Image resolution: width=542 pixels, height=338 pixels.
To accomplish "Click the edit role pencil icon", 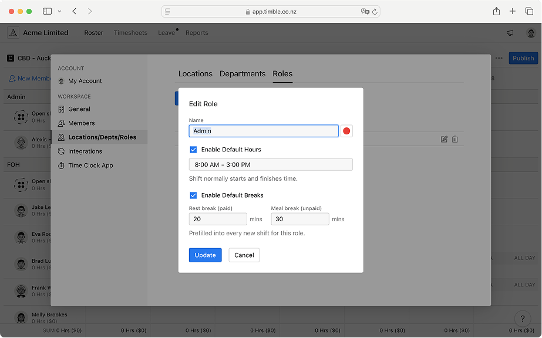I will [444, 139].
